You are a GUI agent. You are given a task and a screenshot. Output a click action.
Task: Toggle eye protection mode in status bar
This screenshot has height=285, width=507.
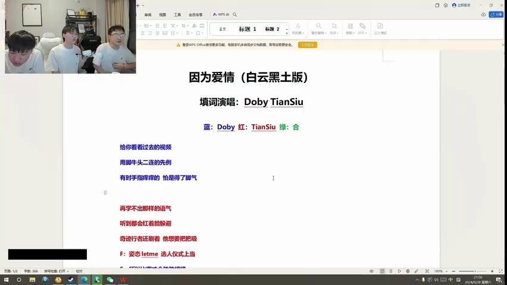[x=371, y=271]
